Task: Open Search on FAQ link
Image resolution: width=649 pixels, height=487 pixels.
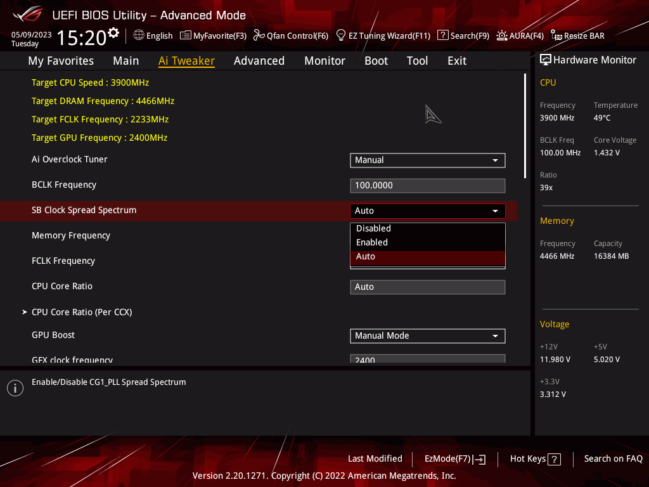Action: click(x=614, y=459)
